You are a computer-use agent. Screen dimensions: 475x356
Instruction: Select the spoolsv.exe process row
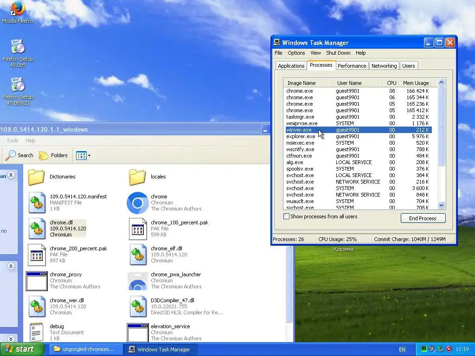[x=359, y=169]
